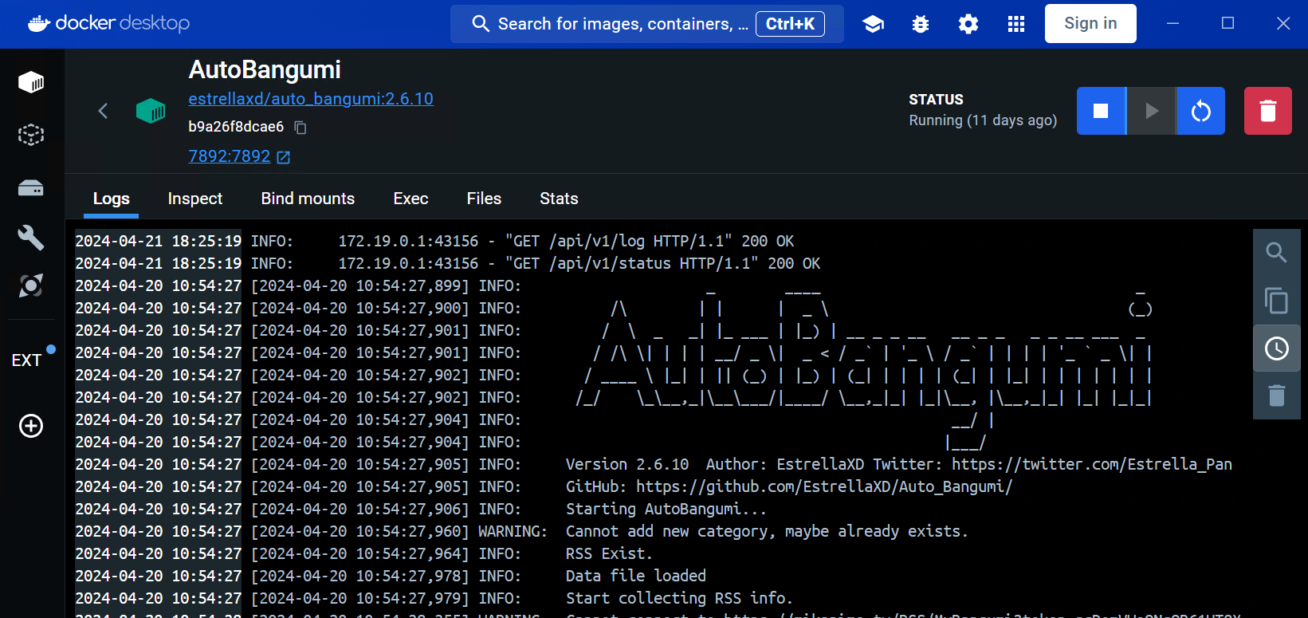Open estrellaxd/auto_bangumi:2.6.10 image link
This screenshot has width=1308, height=618.
[311, 99]
